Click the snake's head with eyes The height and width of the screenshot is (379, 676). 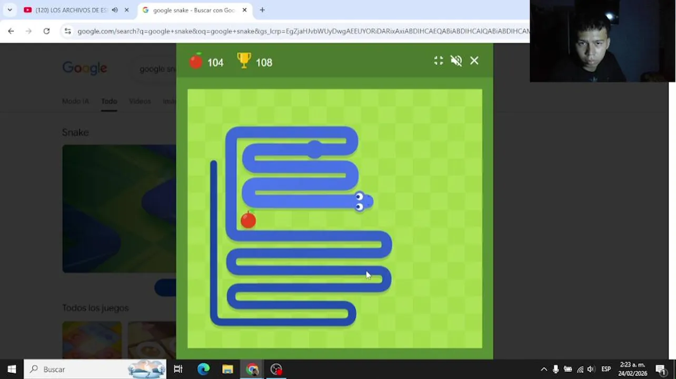click(364, 202)
